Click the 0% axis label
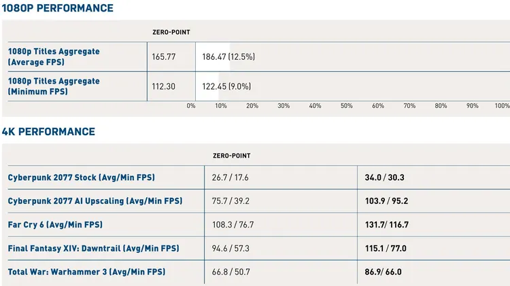510x286 pixels. point(191,106)
